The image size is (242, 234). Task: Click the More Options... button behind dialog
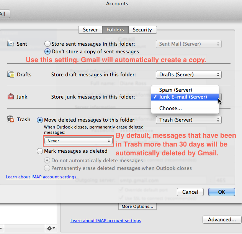[x=137, y=206]
